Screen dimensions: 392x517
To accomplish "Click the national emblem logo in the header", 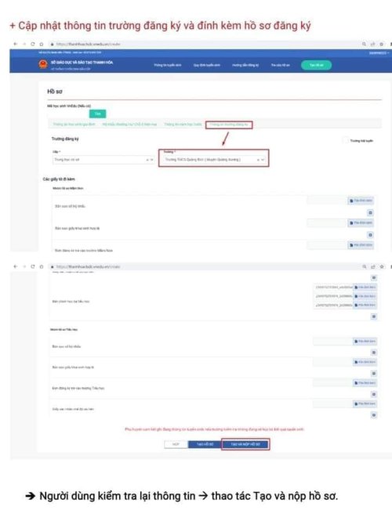I will (43, 64).
